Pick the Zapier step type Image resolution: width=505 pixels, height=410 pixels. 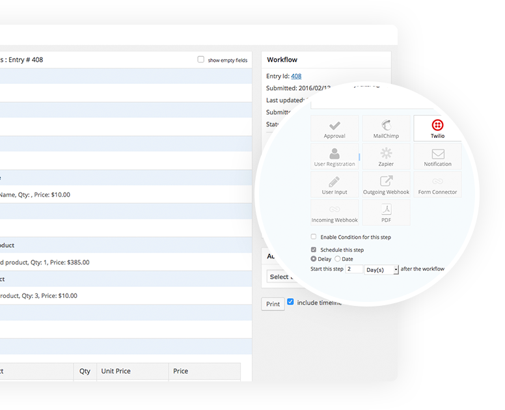(386, 156)
